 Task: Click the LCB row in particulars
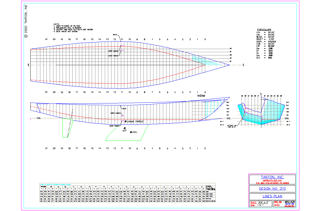(x=266, y=44)
